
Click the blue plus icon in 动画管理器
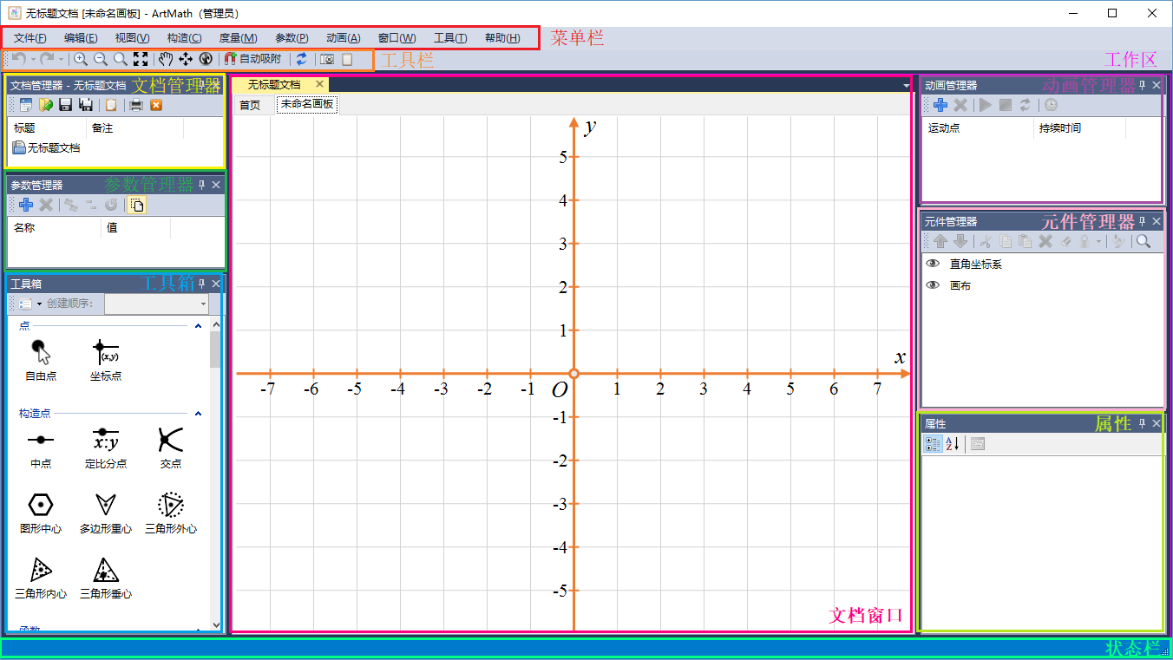click(x=940, y=105)
